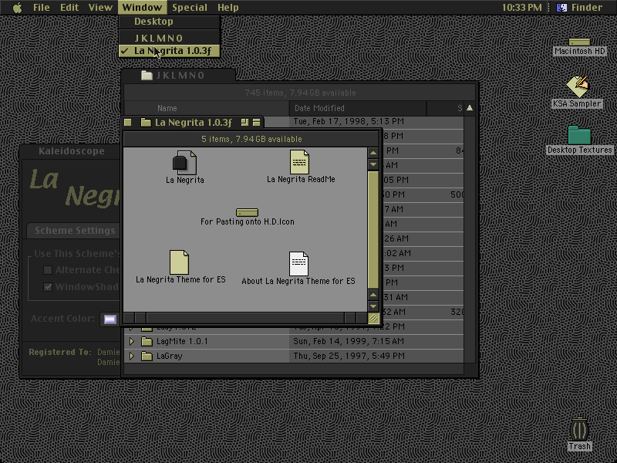Open the La Negrita ReadMe document icon

click(x=299, y=162)
